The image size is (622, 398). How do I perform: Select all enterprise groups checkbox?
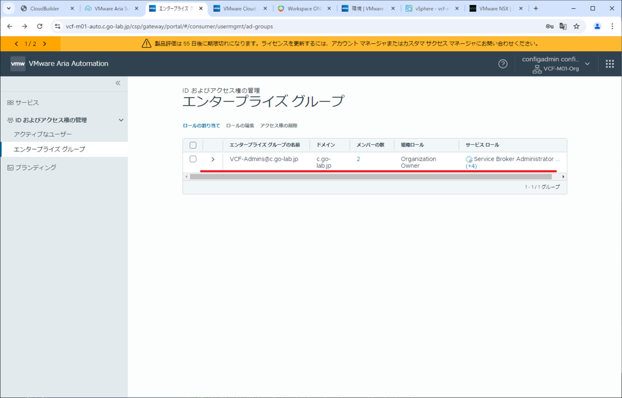pyautogui.click(x=193, y=145)
